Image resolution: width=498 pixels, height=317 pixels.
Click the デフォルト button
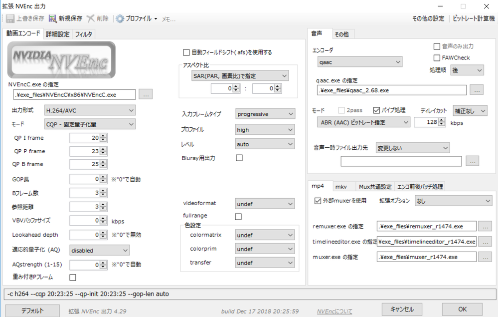pyautogui.click(x=32, y=311)
